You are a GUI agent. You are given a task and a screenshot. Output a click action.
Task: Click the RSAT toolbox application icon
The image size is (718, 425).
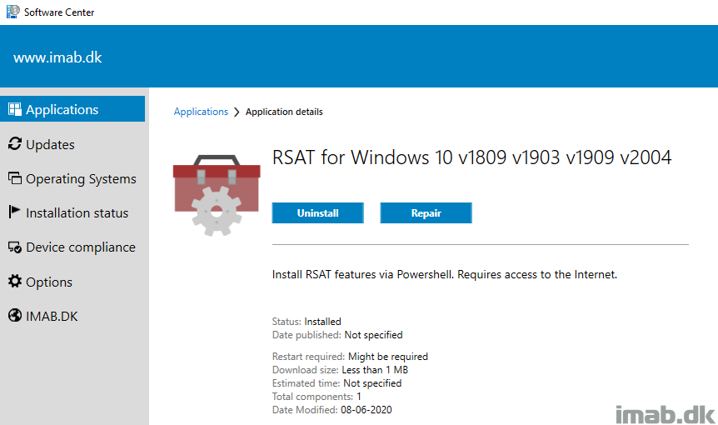[217, 196]
